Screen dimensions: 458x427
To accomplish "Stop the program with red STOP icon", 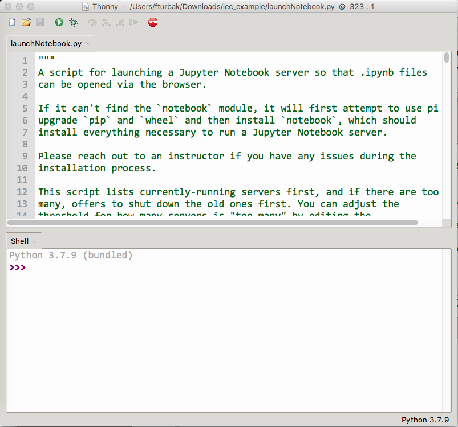I will [153, 23].
